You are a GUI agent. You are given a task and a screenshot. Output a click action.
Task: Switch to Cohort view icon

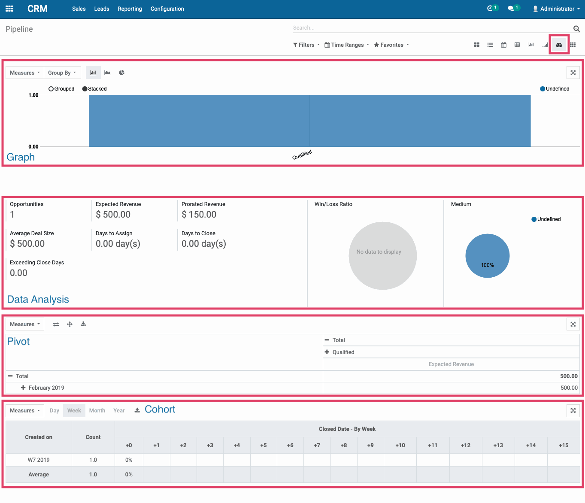545,45
